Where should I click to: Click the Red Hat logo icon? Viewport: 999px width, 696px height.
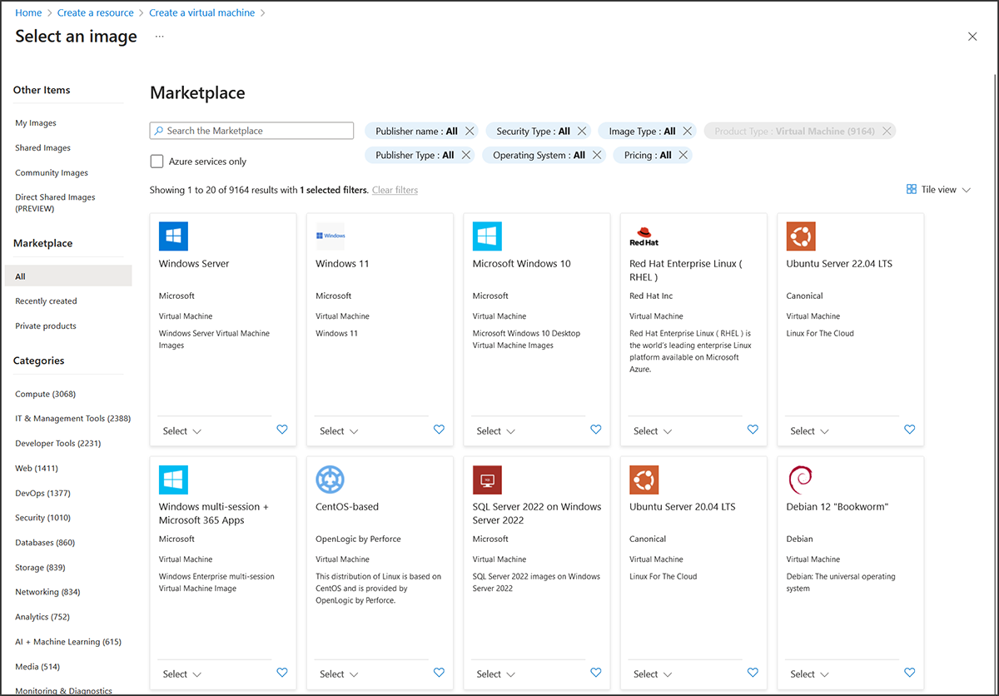click(644, 236)
